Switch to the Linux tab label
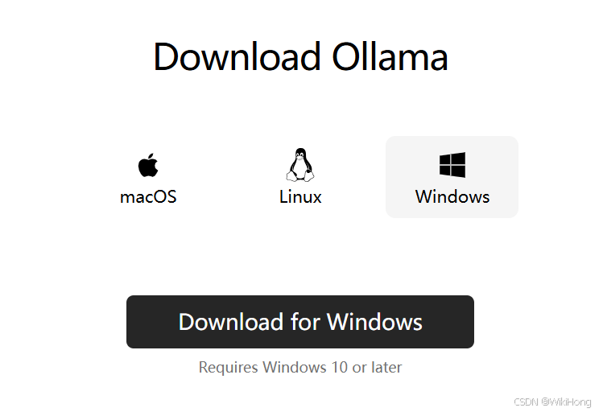The width and height of the screenshot is (603, 412). click(x=300, y=197)
